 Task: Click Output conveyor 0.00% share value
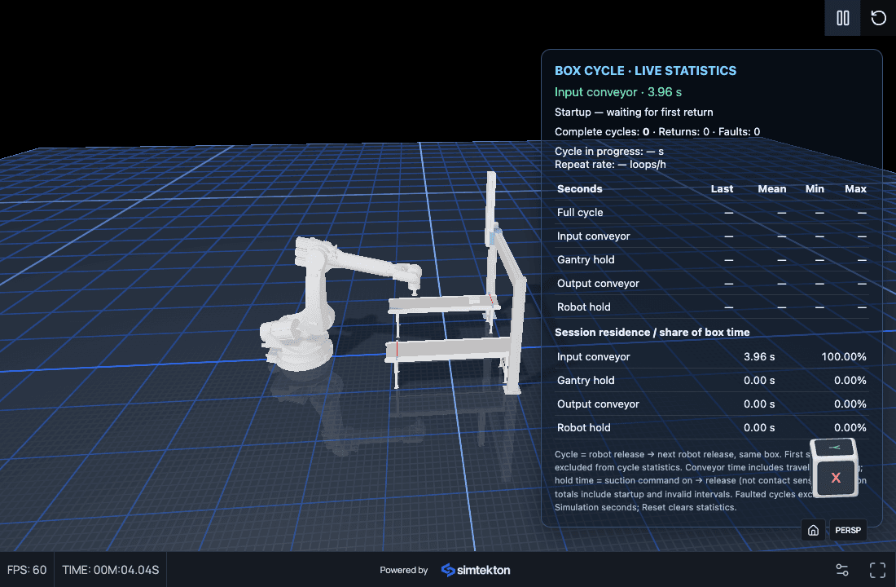850,404
